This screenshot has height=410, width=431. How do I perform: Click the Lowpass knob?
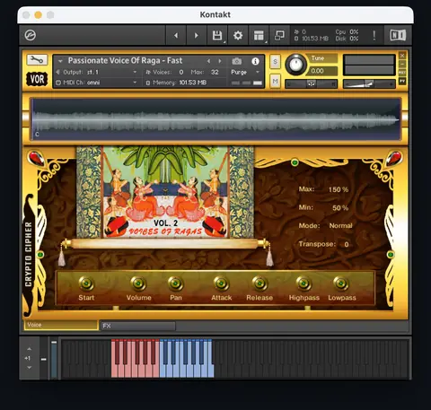point(341,283)
